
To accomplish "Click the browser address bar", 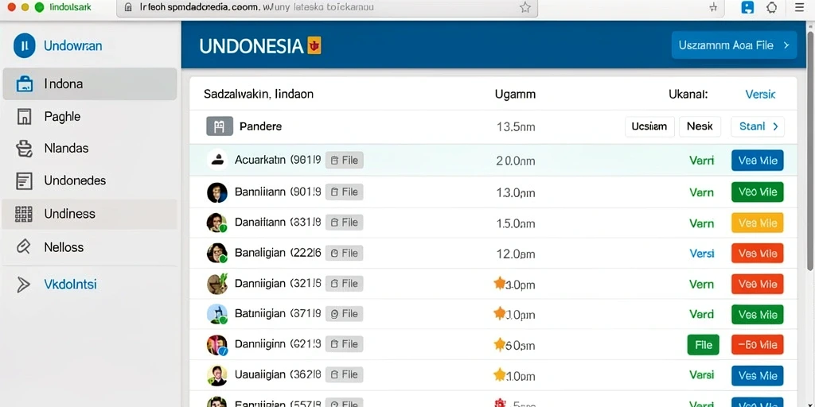I will click(327, 8).
